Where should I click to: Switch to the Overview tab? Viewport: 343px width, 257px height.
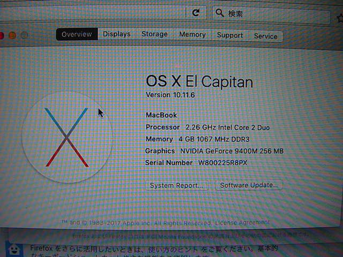pos(77,34)
